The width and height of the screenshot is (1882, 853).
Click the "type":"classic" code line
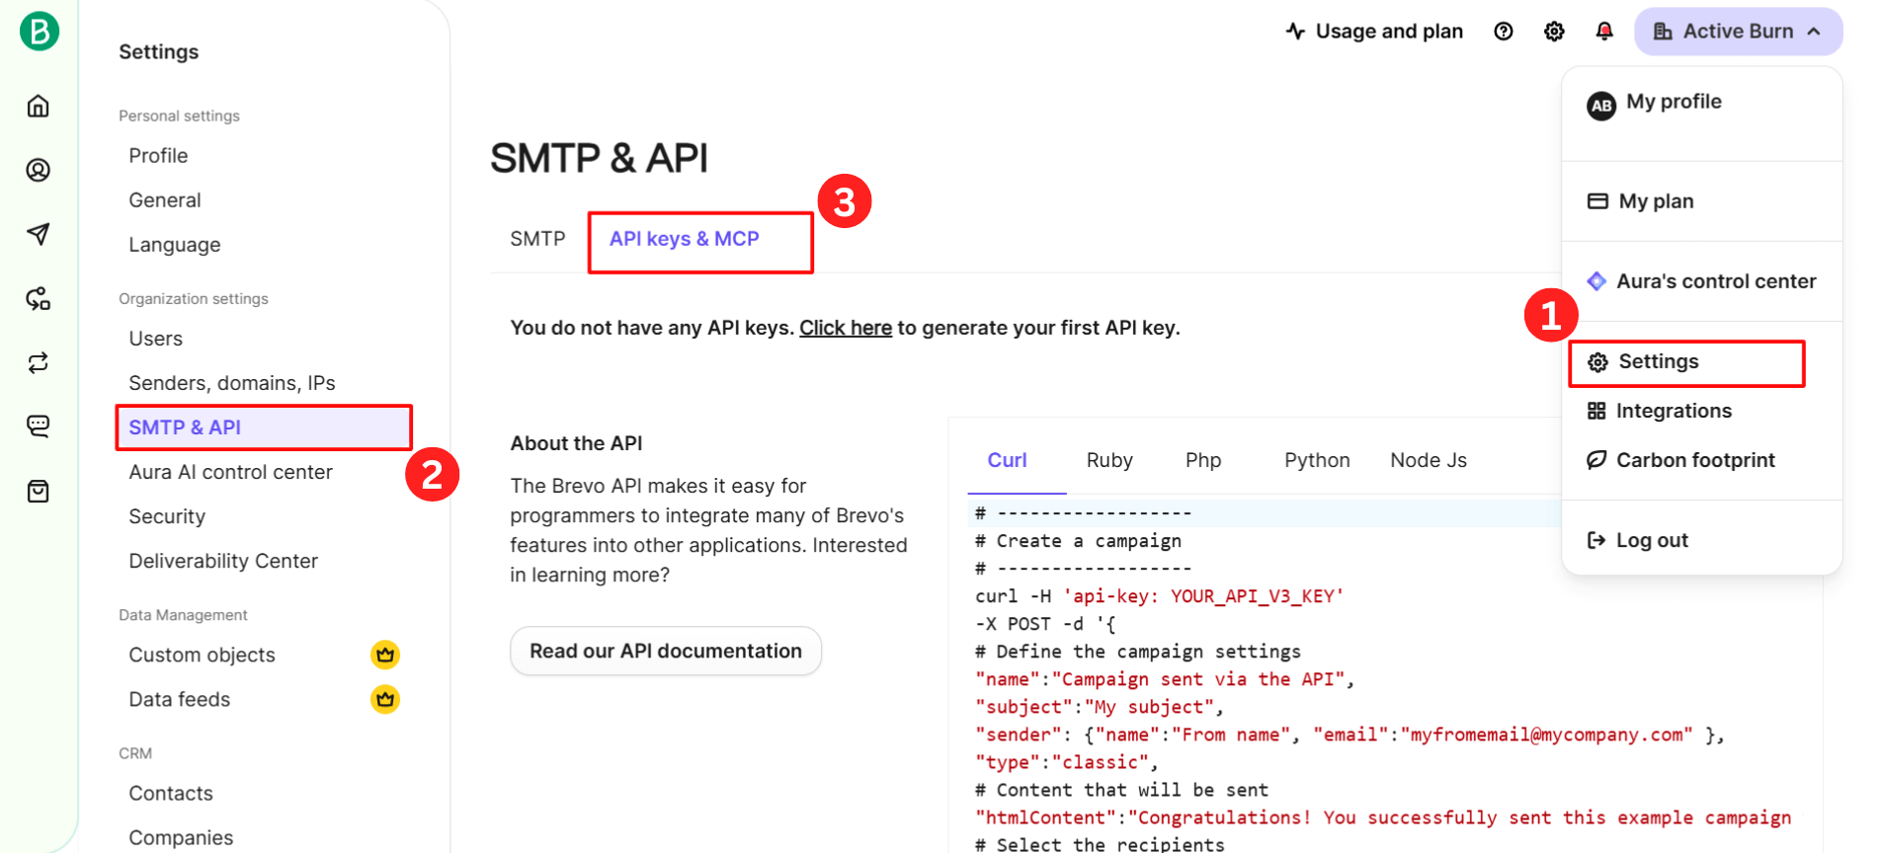pyautogui.click(x=1066, y=762)
